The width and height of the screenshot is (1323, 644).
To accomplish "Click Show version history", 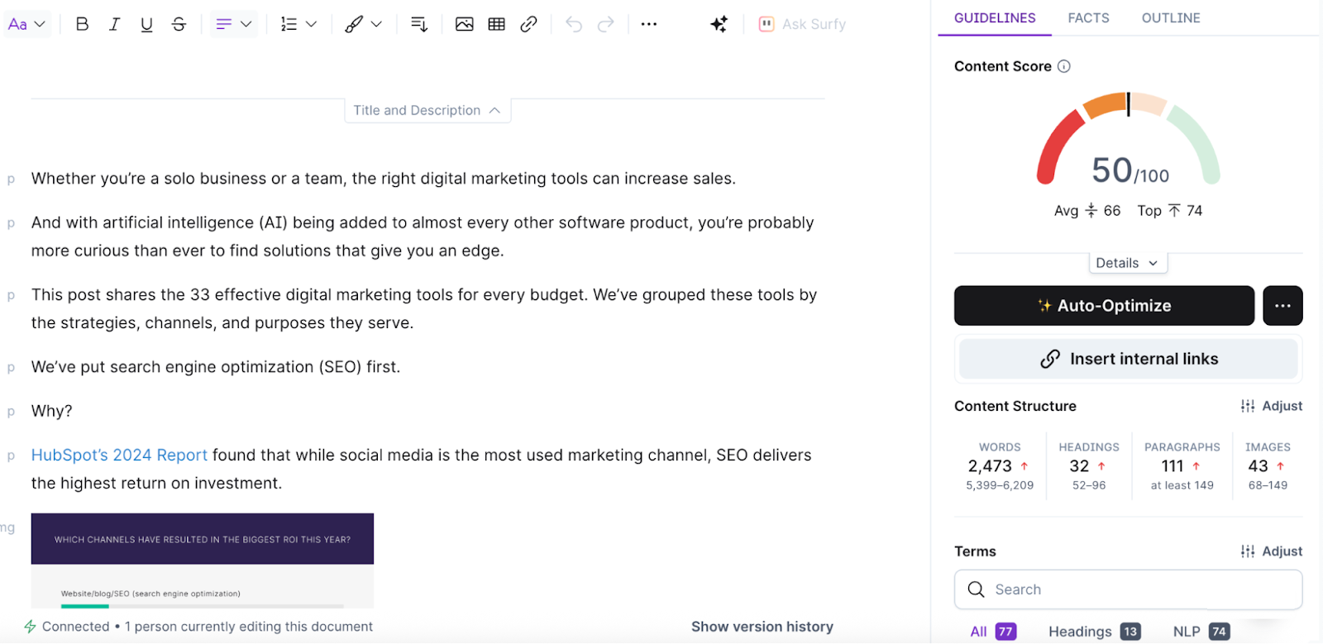I will (762, 627).
